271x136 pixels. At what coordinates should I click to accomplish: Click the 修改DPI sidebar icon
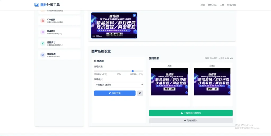[x=43, y=32]
